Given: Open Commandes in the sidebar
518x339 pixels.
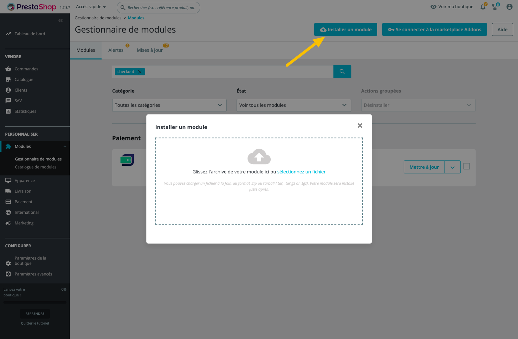Looking at the screenshot, I should [x=26, y=69].
